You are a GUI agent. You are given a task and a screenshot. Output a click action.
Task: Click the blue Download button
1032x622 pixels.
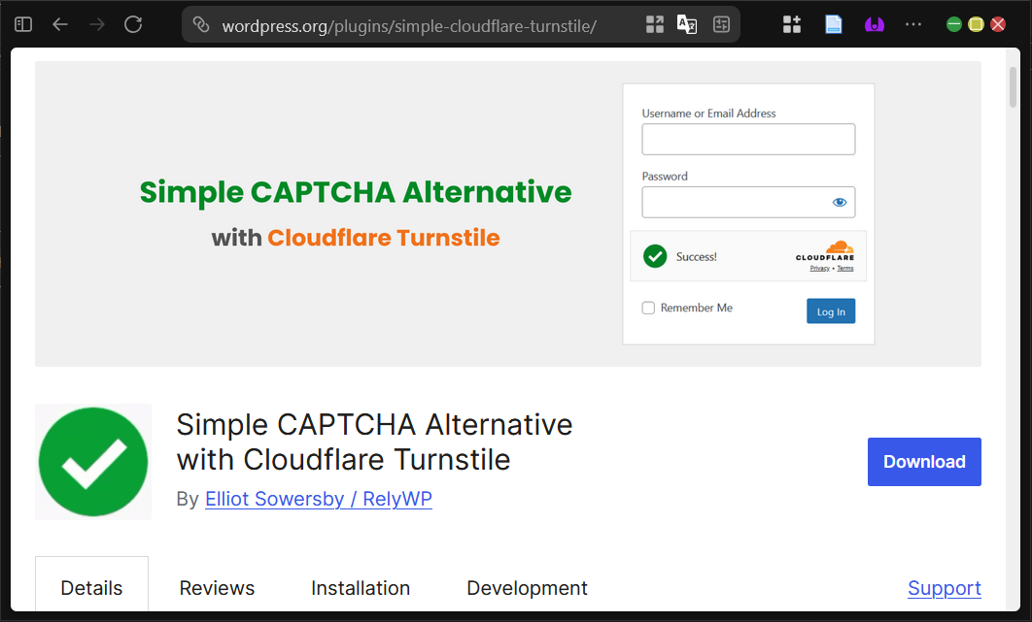point(924,462)
